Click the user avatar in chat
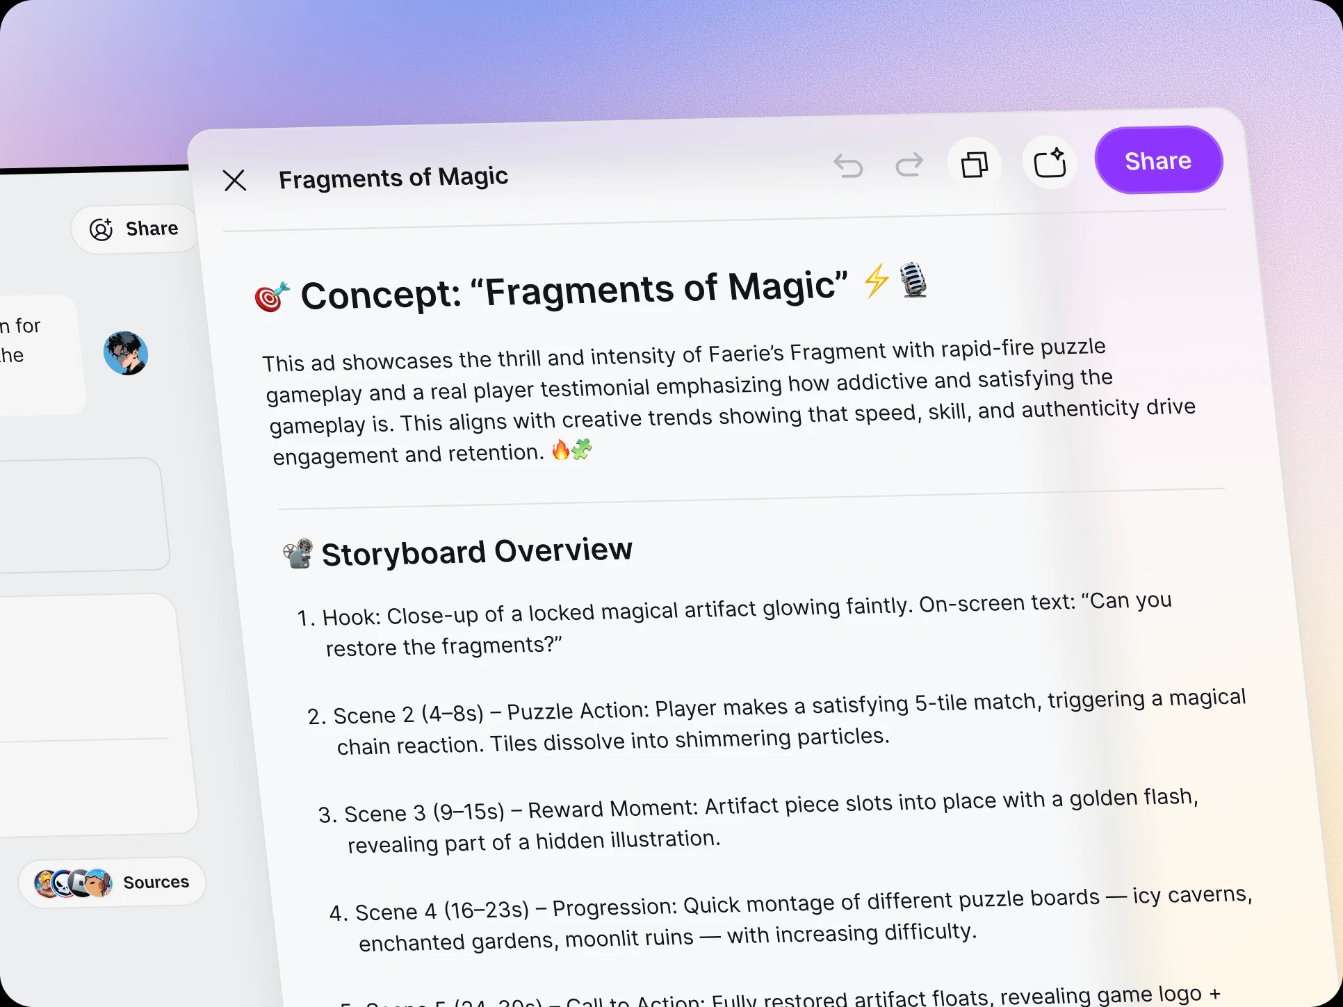The image size is (1343, 1007). tap(126, 353)
